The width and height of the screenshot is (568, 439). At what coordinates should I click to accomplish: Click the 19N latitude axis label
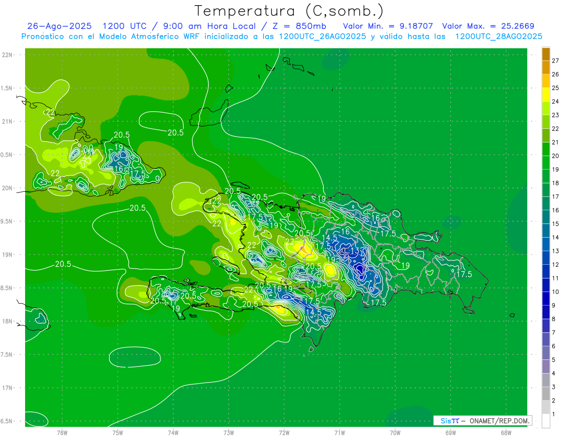(7, 255)
